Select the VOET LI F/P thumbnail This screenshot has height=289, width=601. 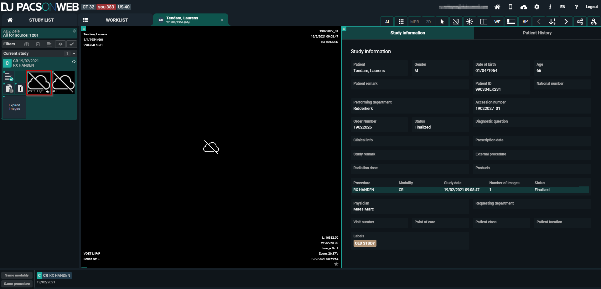point(39,83)
